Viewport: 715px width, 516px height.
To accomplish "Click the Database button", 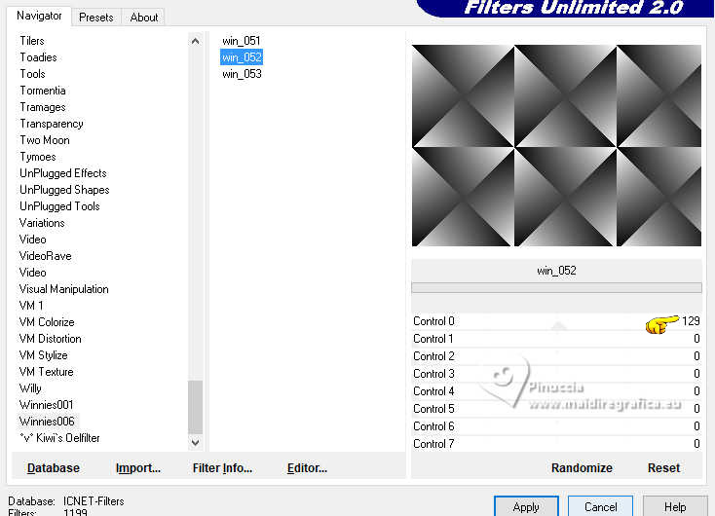I will pos(54,468).
